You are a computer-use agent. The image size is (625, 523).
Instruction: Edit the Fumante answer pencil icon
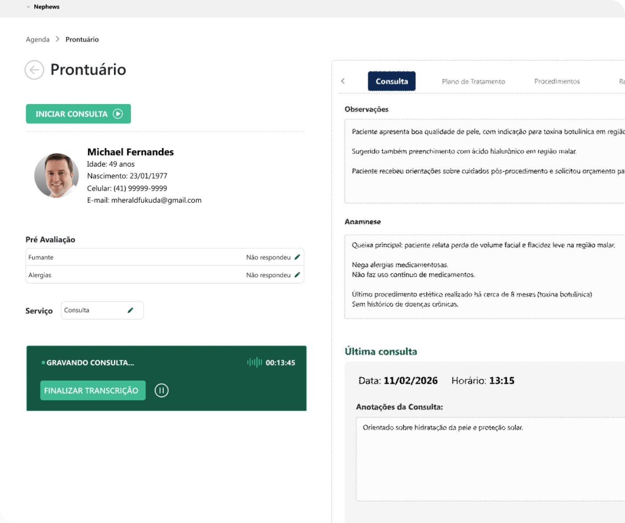pos(297,257)
